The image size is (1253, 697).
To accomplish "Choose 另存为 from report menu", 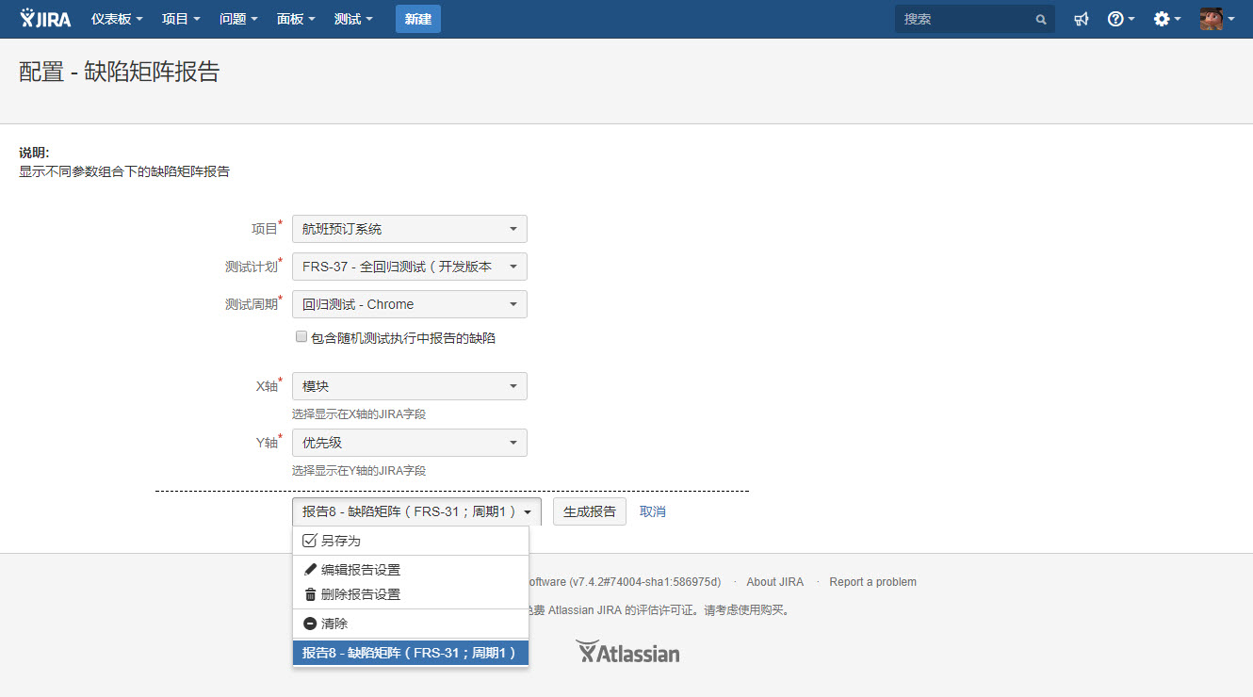I will click(x=411, y=541).
